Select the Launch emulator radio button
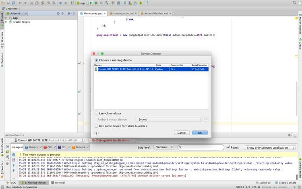 pos(96,113)
